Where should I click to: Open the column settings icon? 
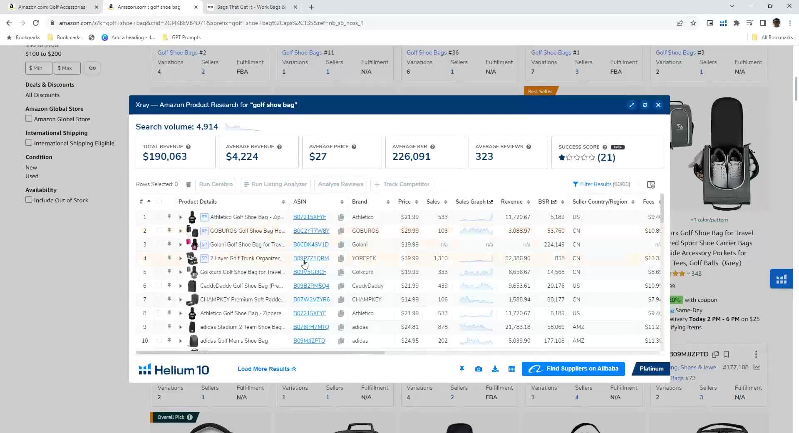click(x=651, y=184)
